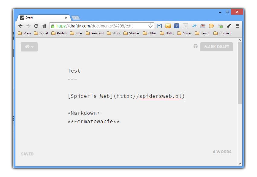
Task: Click the grey counter extension showing 0
Action: [x=185, y=26]
